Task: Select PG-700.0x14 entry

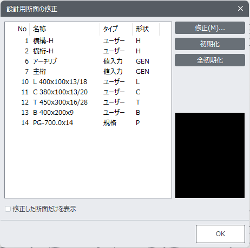Action: 88,123
